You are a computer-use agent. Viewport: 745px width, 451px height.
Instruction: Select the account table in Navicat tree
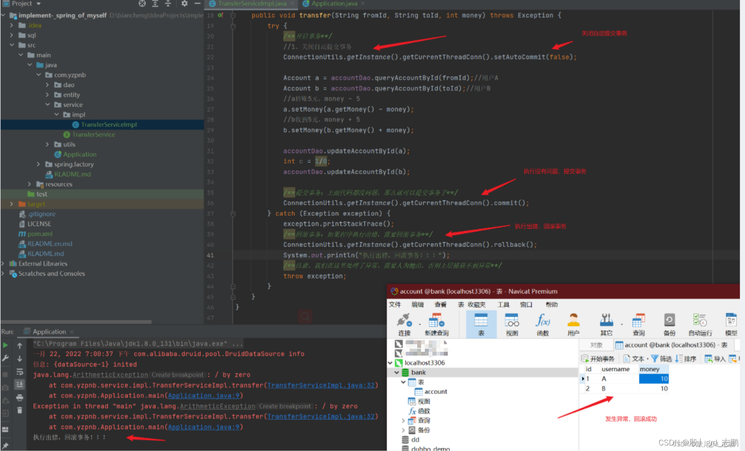point(435,392)
